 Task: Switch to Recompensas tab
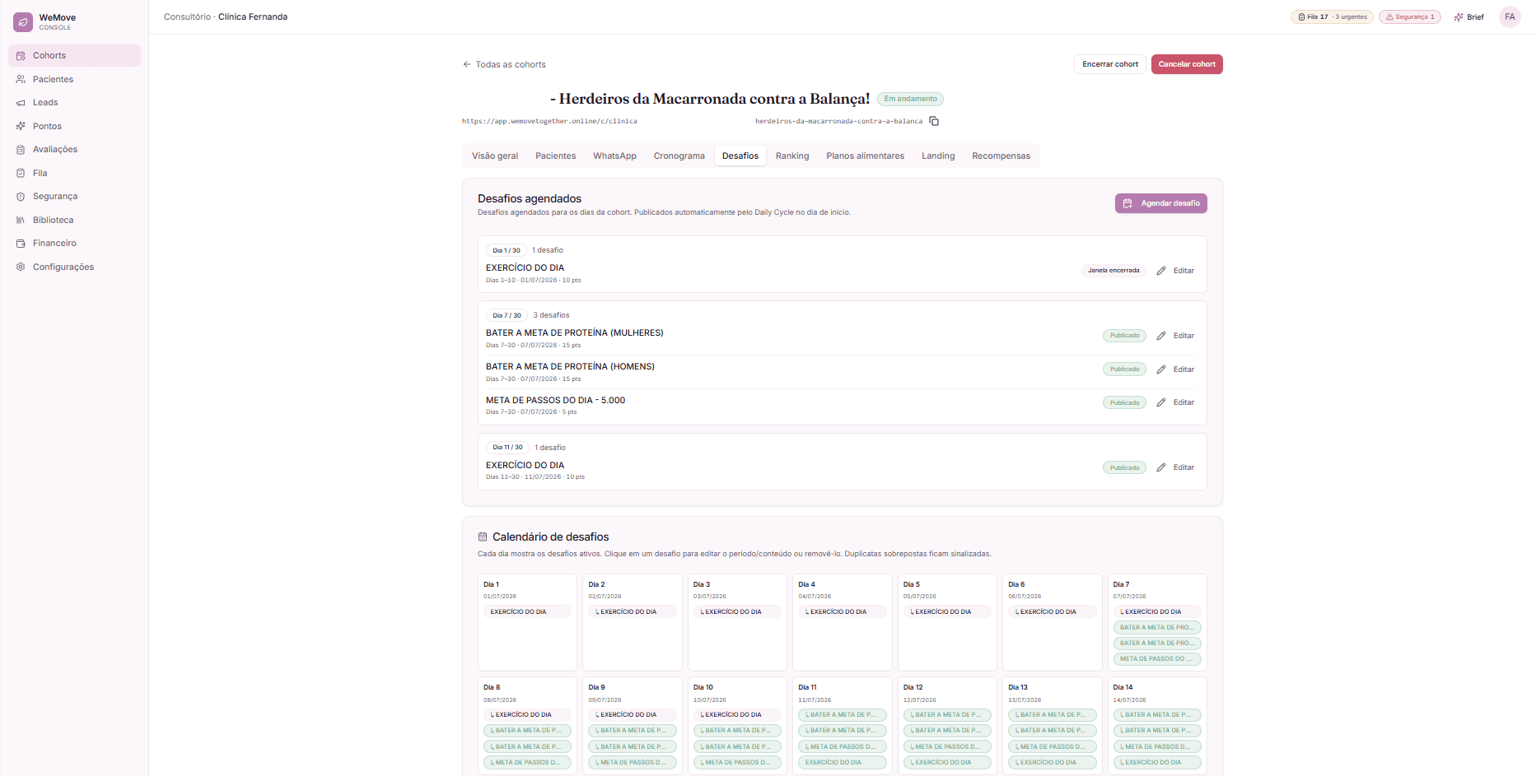(x=1001, y=156)
